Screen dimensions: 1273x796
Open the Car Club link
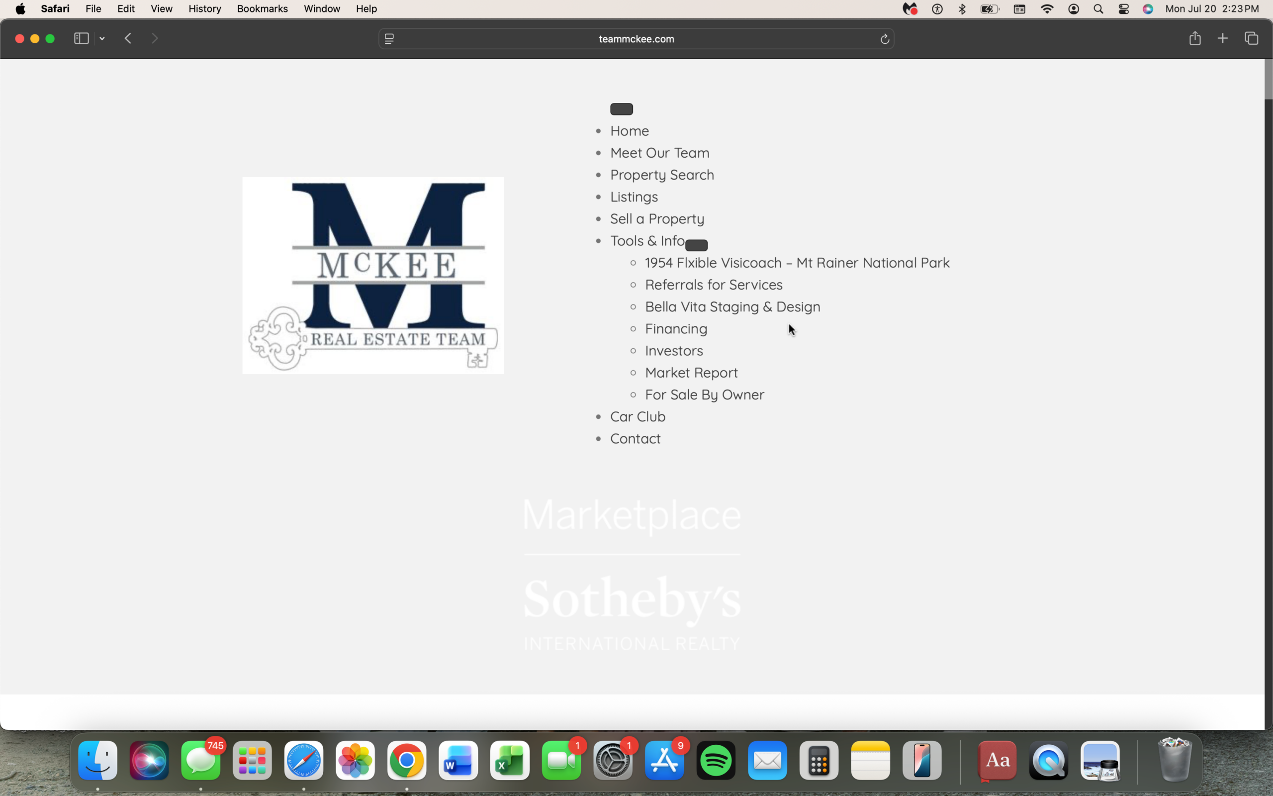click(x=637, y=417)
